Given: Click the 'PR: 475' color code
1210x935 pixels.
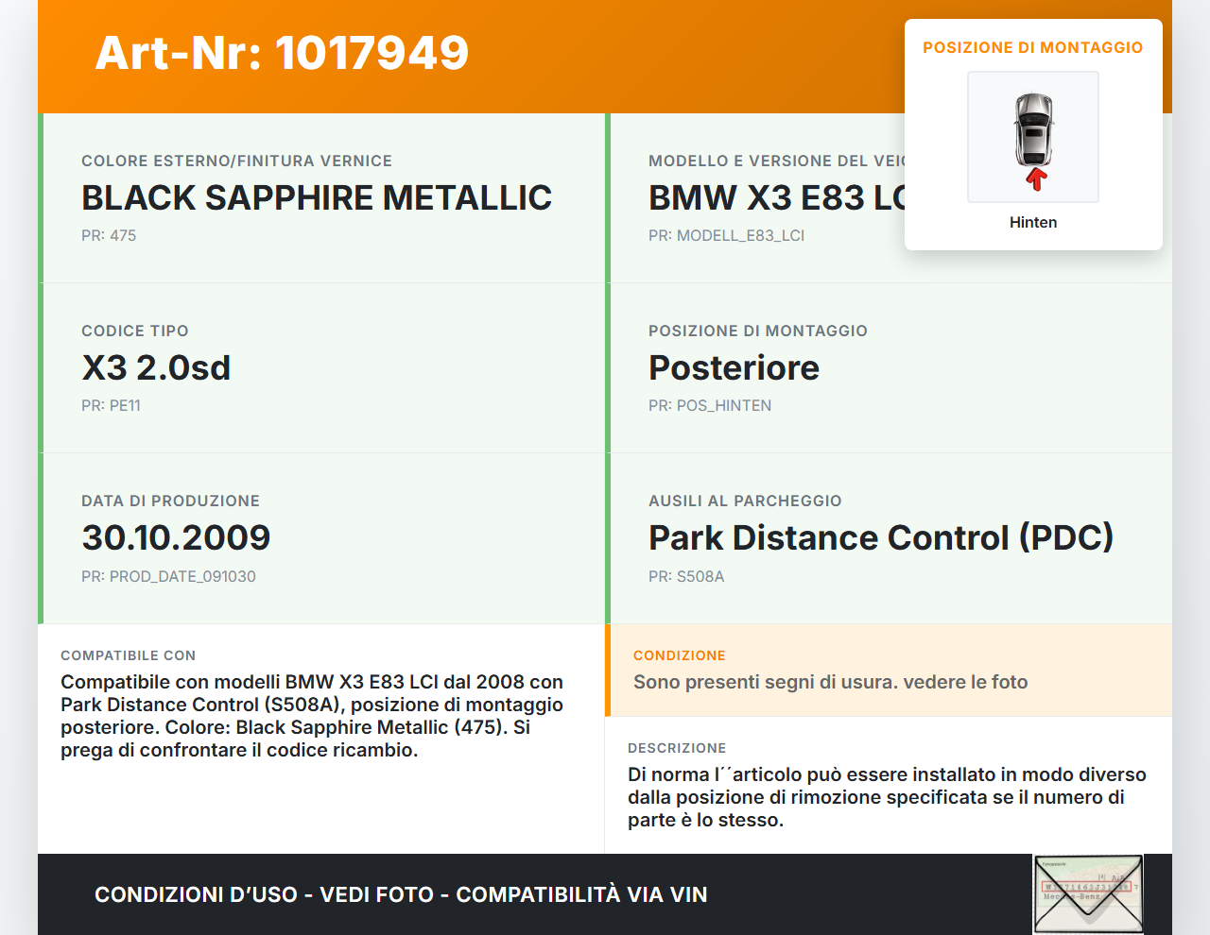Looking at the screenshot, I should [109, 236].
